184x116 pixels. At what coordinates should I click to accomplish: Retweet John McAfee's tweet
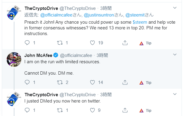tap(60, 82)
